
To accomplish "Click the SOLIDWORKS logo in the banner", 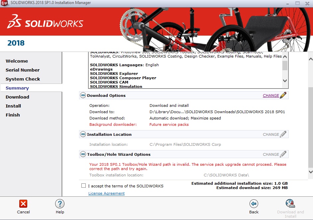I will [45, 21].
